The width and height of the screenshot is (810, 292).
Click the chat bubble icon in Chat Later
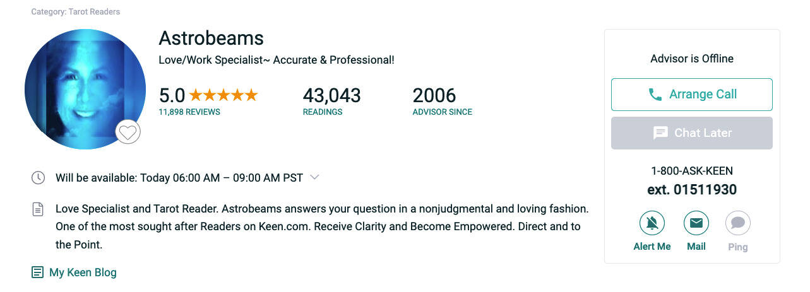(660, 133)
